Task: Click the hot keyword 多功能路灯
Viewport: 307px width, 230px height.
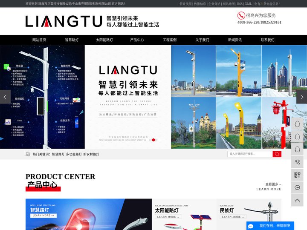Action: click(74, 154)
